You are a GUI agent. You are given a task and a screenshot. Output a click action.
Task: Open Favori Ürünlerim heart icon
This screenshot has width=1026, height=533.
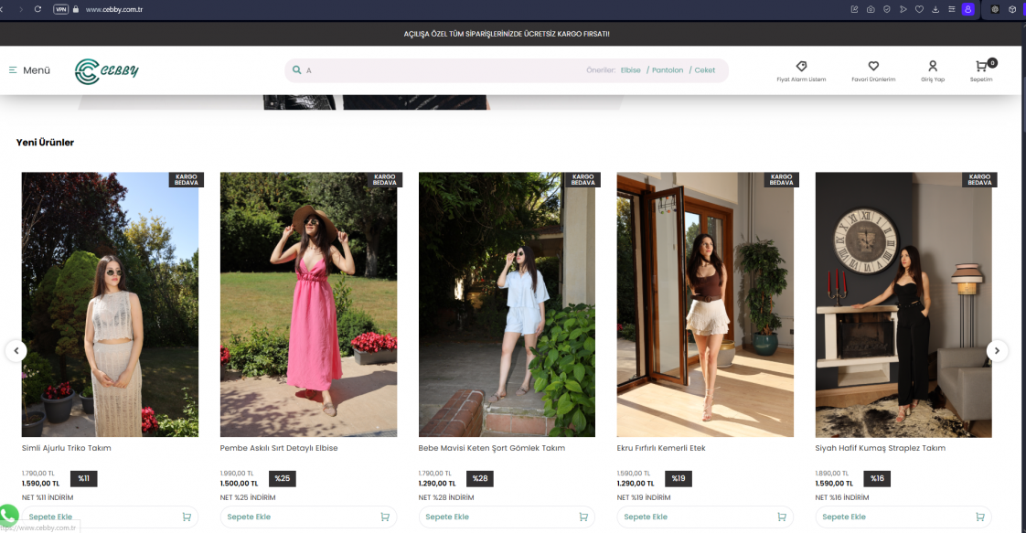873,67
